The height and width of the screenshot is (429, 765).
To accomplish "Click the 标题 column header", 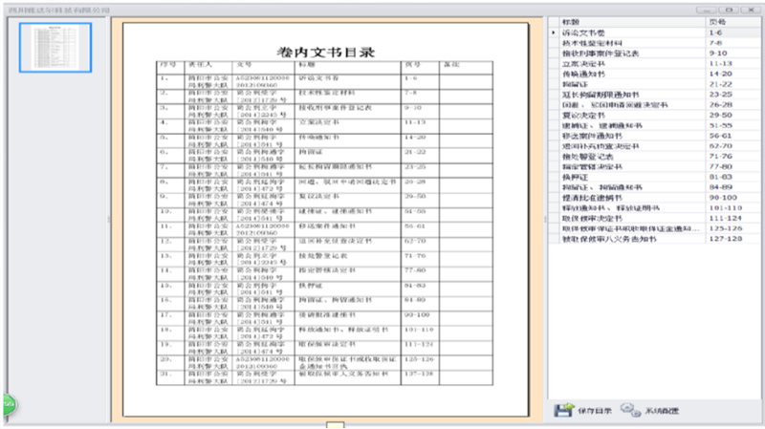I will tap(632, 22).
